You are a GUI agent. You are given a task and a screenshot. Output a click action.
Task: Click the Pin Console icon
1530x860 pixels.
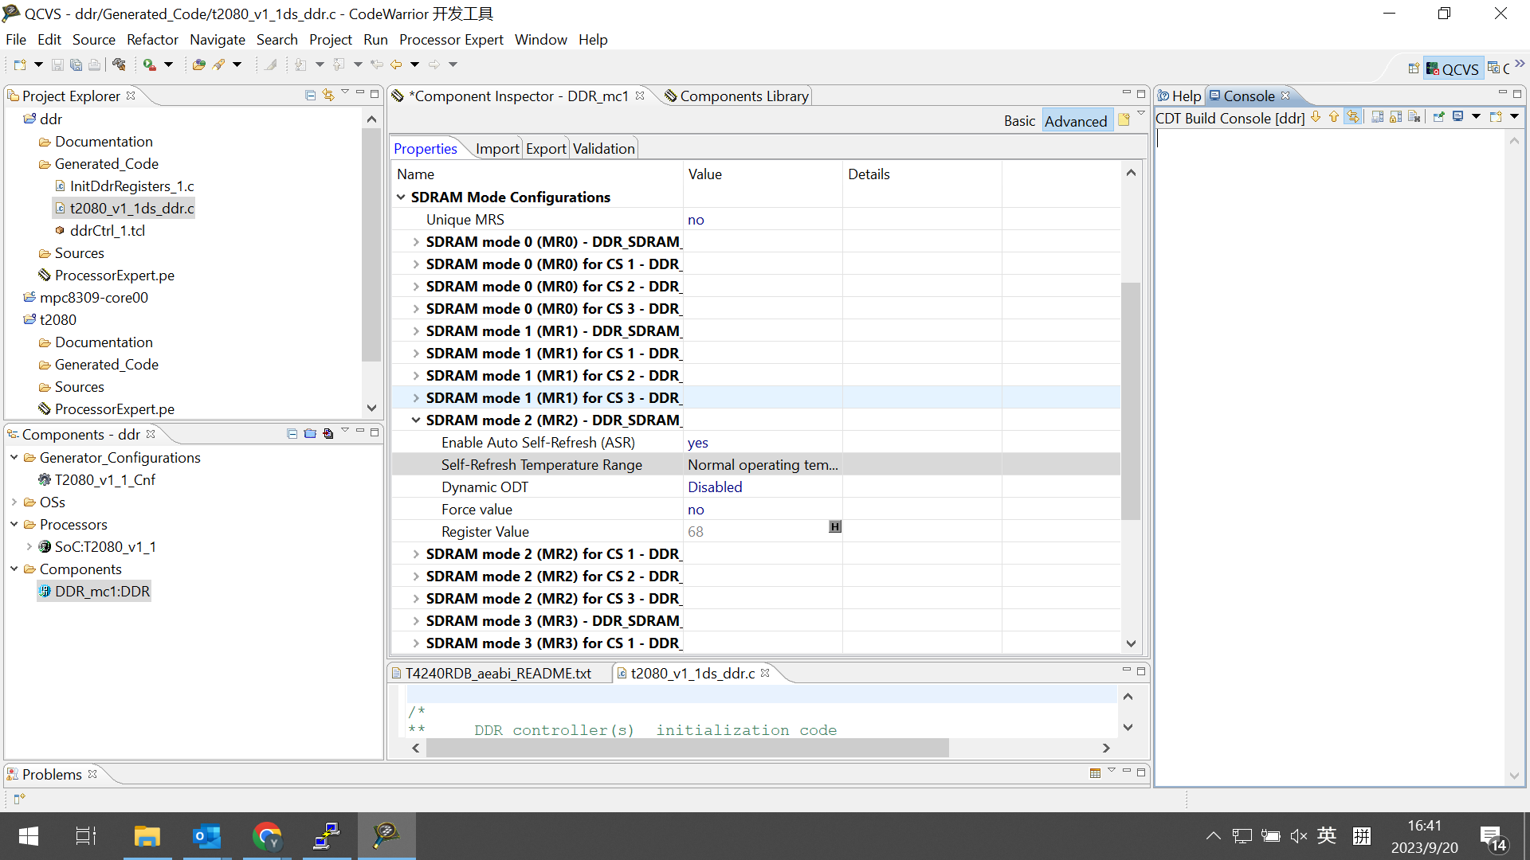pyautogui.click(x=1438, y=117)
